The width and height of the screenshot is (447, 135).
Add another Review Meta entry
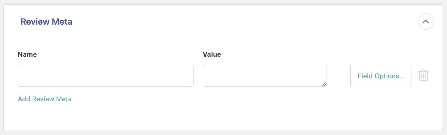pyautogui.click(x=45, y=99)
